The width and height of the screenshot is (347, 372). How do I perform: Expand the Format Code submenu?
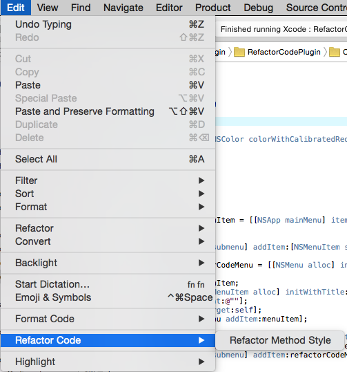click(x=108, y=319)
